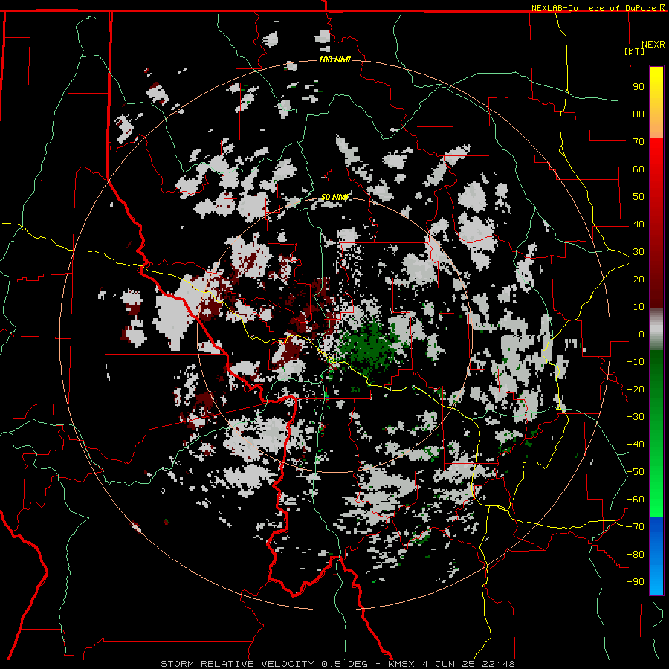Viewport: 669px width, 669px height.
Task: Click the NEXR label above the color scale
Action: click(x=653, y=45)
